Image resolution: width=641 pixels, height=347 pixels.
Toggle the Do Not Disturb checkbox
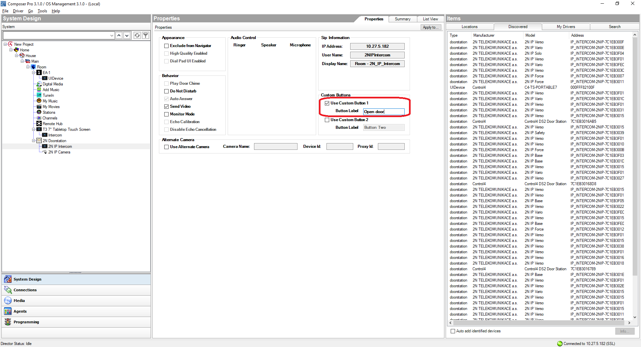coord(166,91)
